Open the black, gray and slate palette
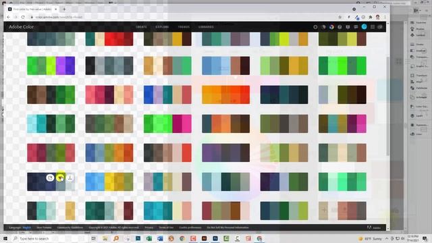The height and width of the screenshot is (243, 432). point(109,65)
